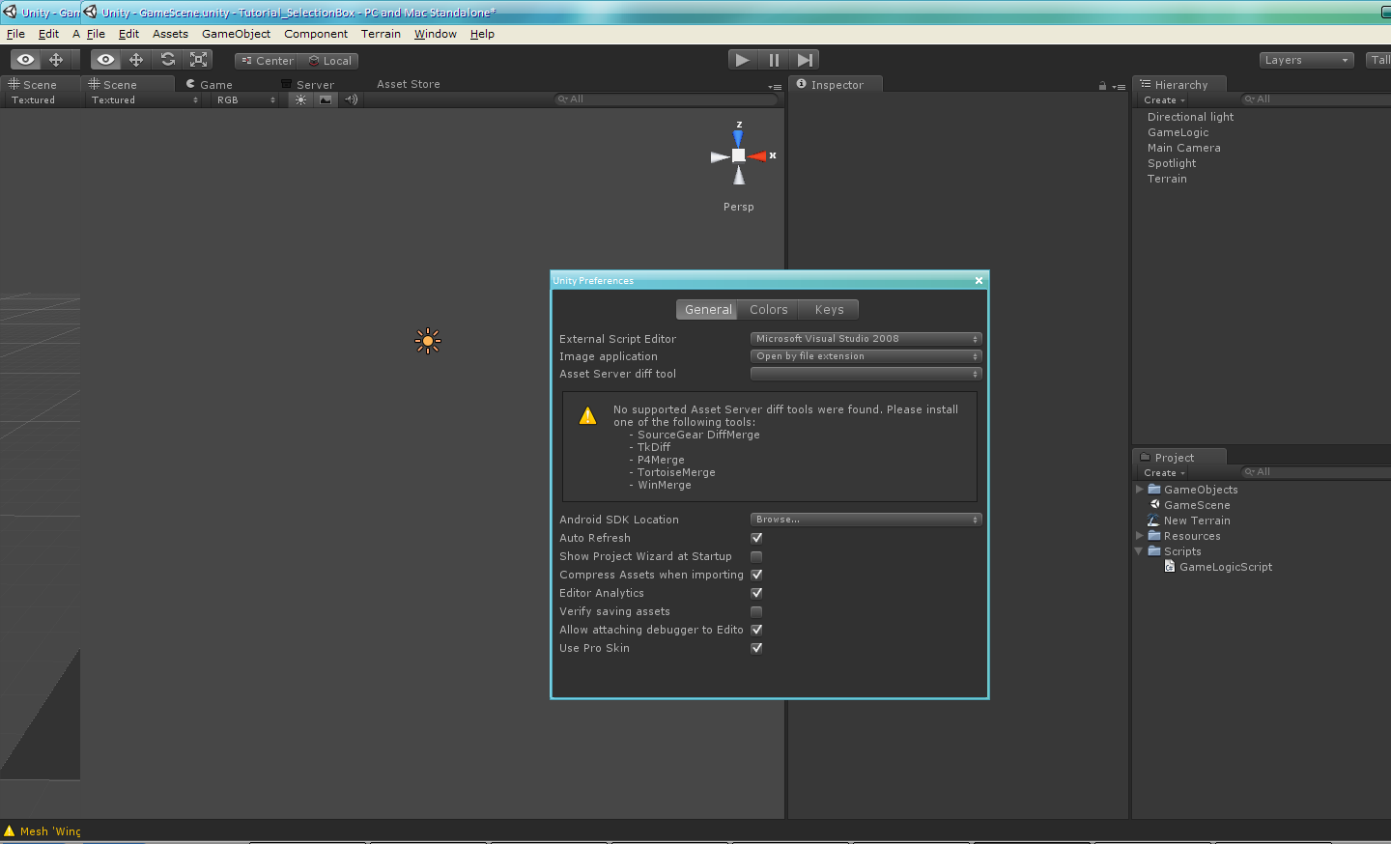Open the Terrain menu
The height and width of the screenshot is (844, 1391).
381,34
